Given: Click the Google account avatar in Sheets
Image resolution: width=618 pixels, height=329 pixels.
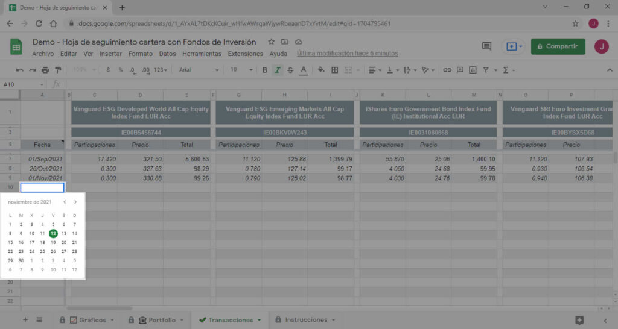Looking at the screenshot, I should point(602,46).
